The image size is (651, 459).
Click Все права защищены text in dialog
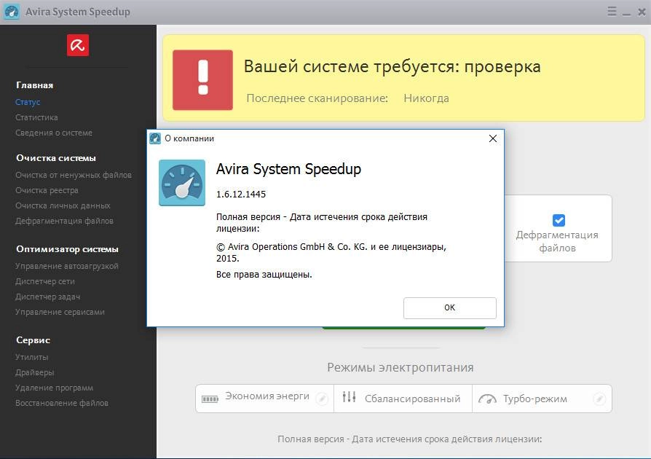[264, 275]
